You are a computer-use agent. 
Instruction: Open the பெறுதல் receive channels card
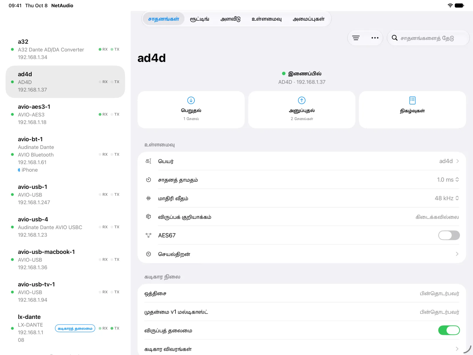pos(191,109)
